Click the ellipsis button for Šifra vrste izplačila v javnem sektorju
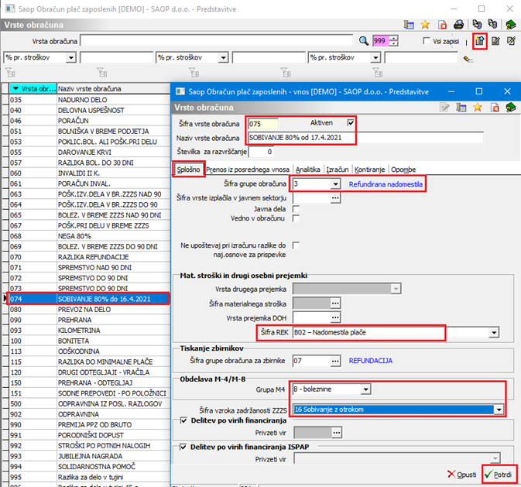Screen dimensions: 521x487 336,197
